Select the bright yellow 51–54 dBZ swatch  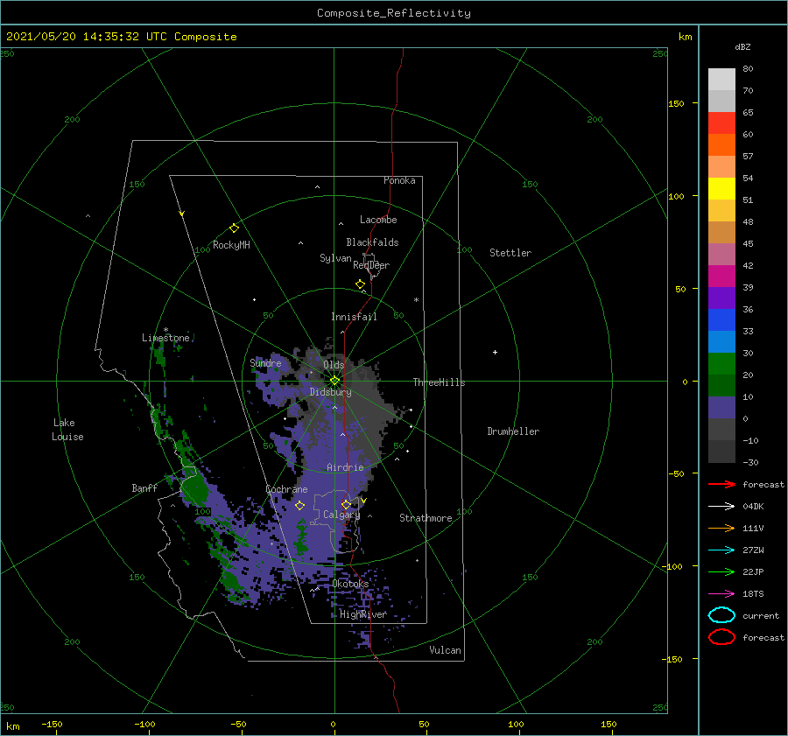pos(721,189)
